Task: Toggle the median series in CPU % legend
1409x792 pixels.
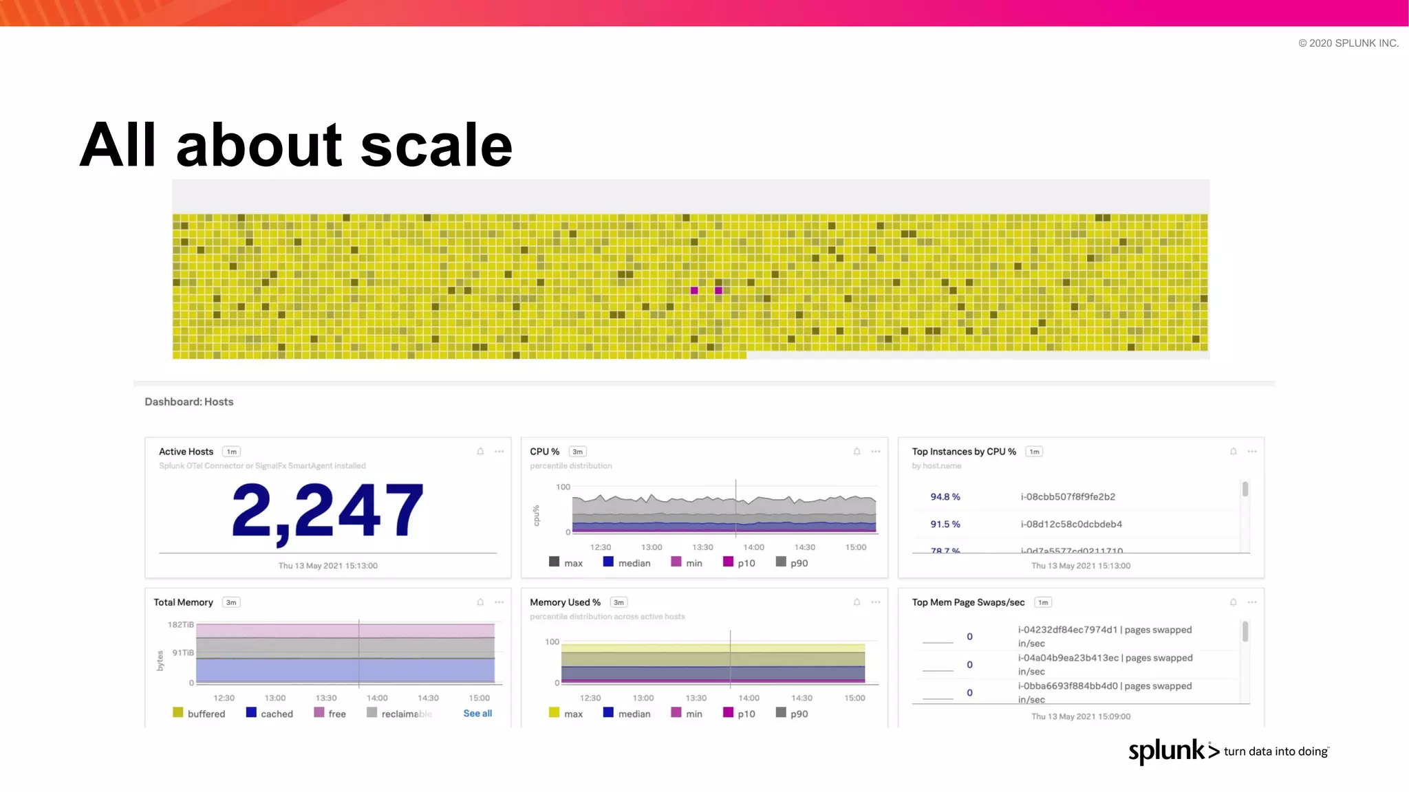Action: click(x=627, y=562)
